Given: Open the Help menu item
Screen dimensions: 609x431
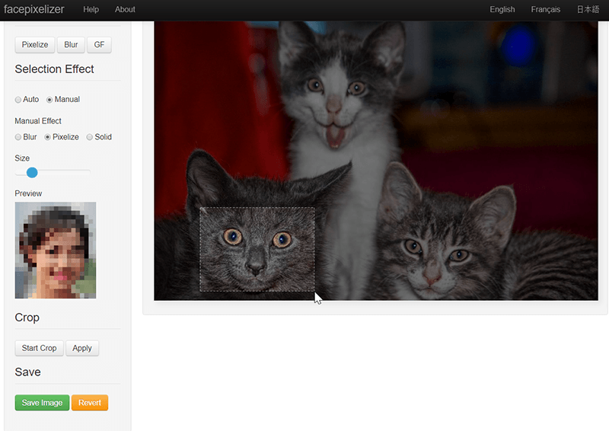Looking at the screenshot, I should click(x=91, y=9).
